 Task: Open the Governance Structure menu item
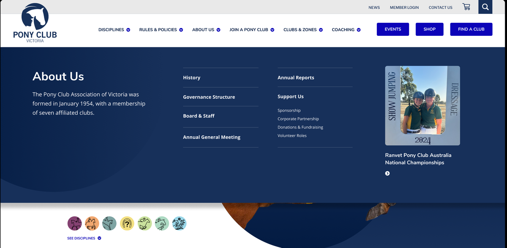[209, 97]
